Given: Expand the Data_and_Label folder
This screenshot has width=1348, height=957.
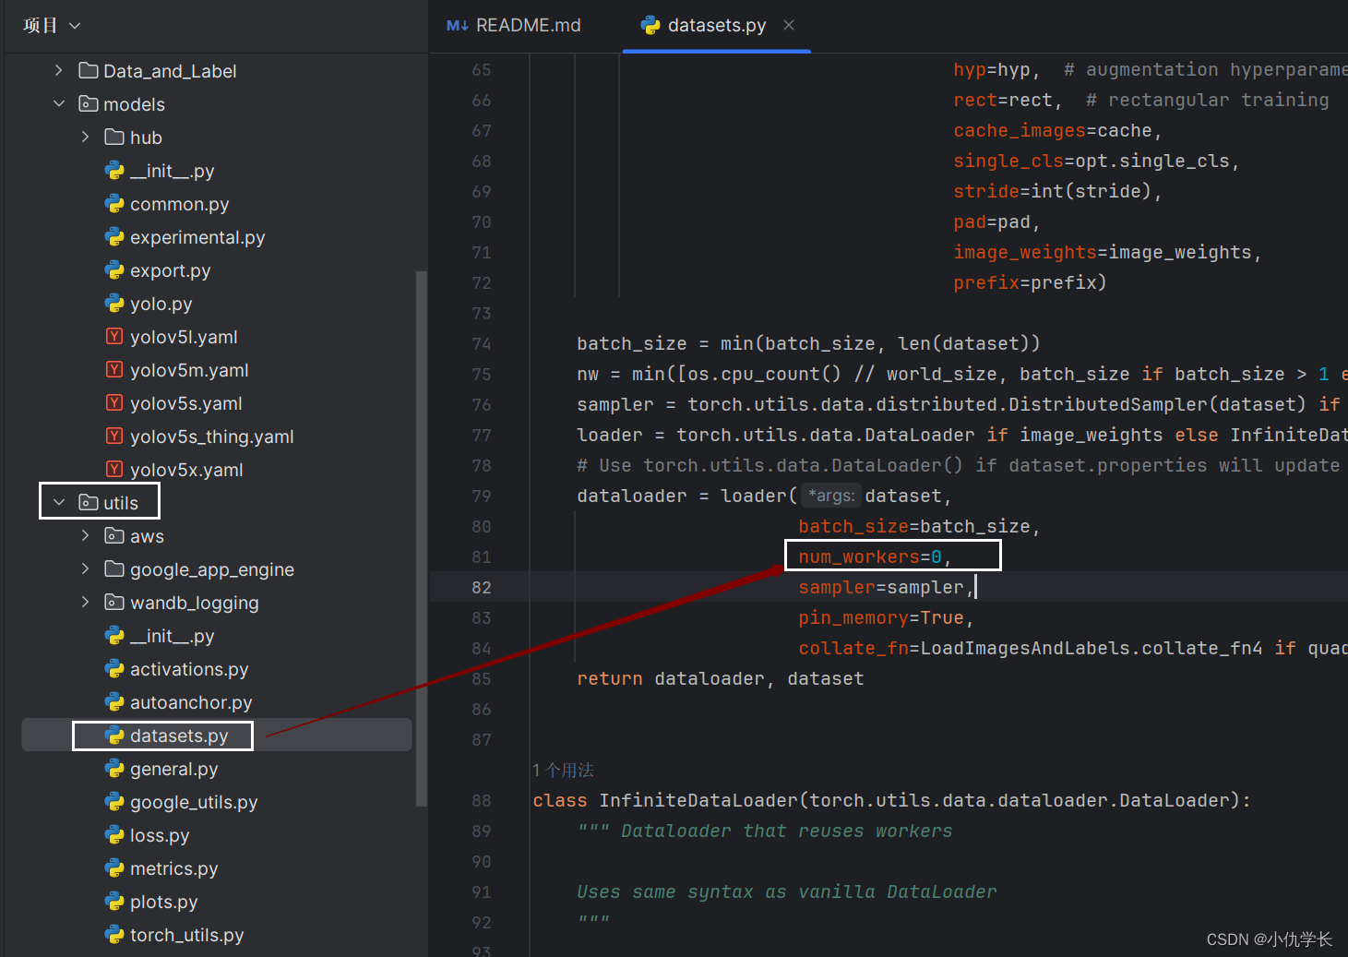Looking at the screenshot, I should click(x=59, y=71).
